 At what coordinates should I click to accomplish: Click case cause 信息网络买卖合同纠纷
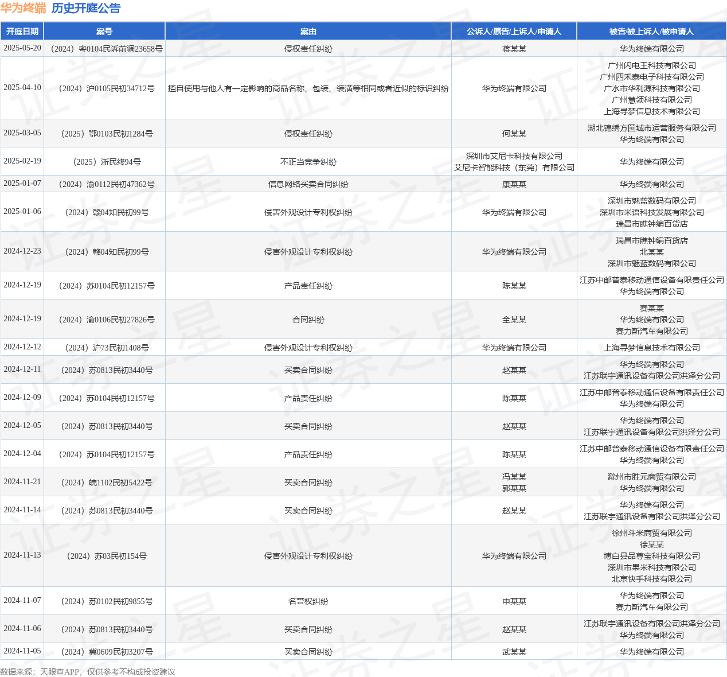click(x=308, y=184)
